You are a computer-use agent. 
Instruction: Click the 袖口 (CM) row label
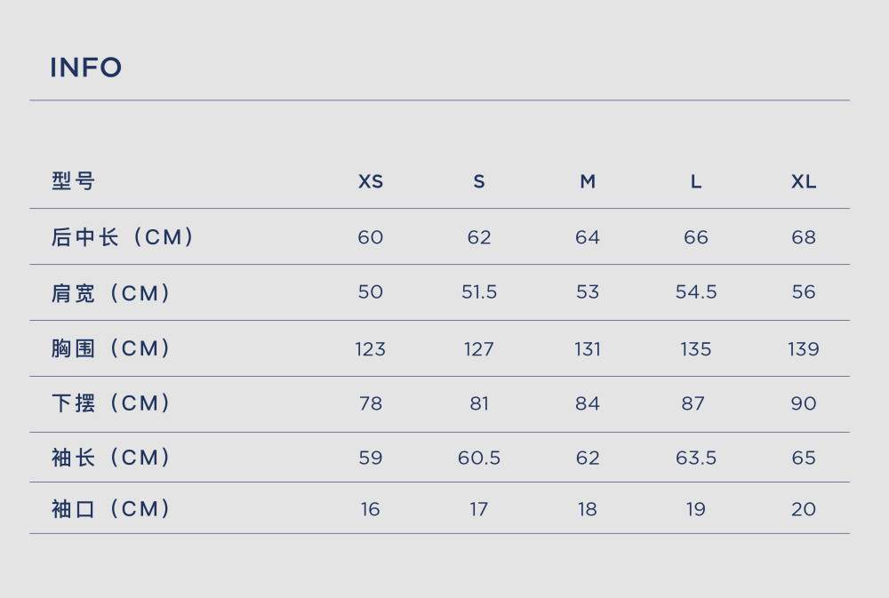pos(111,508)
